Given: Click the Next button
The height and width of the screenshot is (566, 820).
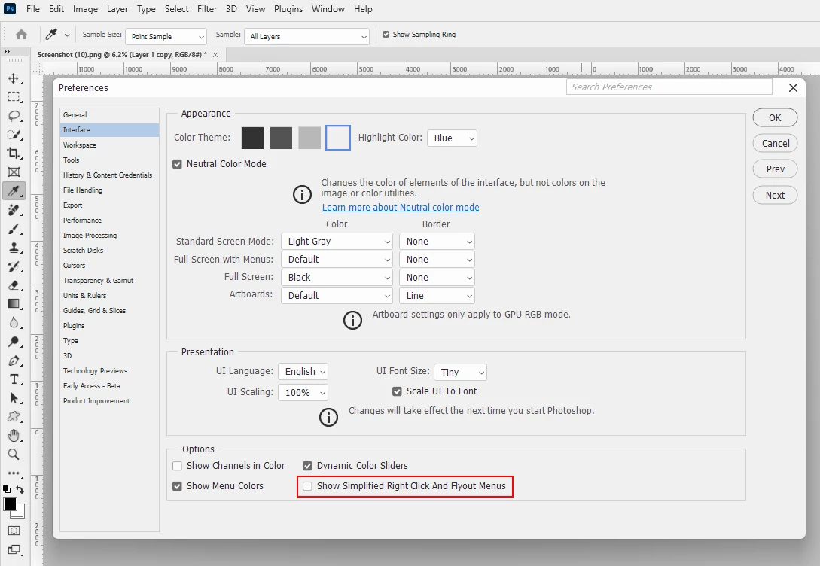Looking at the screenshot, I should pyautogui.click(x=775, y=195).
